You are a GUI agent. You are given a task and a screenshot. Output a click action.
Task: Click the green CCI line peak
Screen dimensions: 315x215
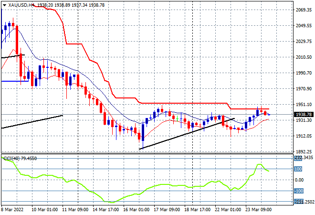(x=260, y=165)
